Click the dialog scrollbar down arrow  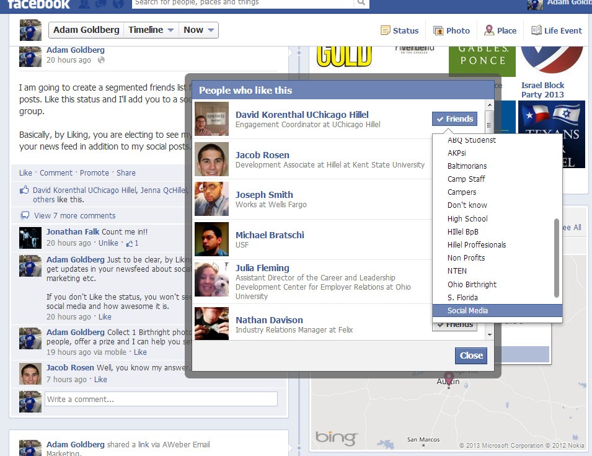490,335
